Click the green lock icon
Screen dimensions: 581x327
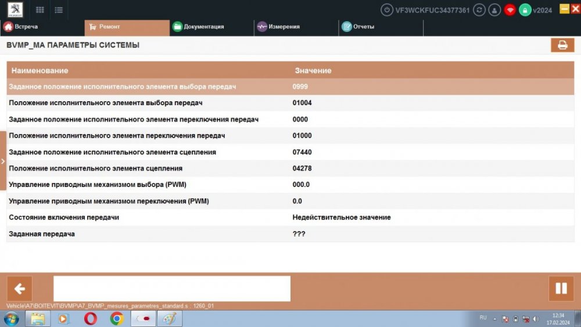525,10
